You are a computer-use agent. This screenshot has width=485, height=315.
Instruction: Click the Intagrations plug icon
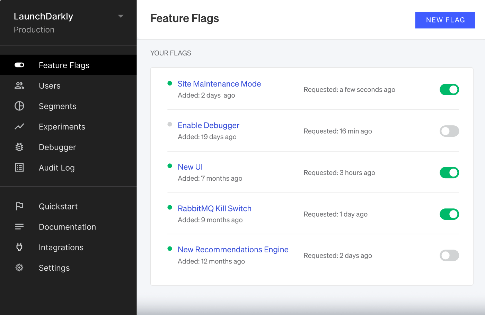pos(19,247)
